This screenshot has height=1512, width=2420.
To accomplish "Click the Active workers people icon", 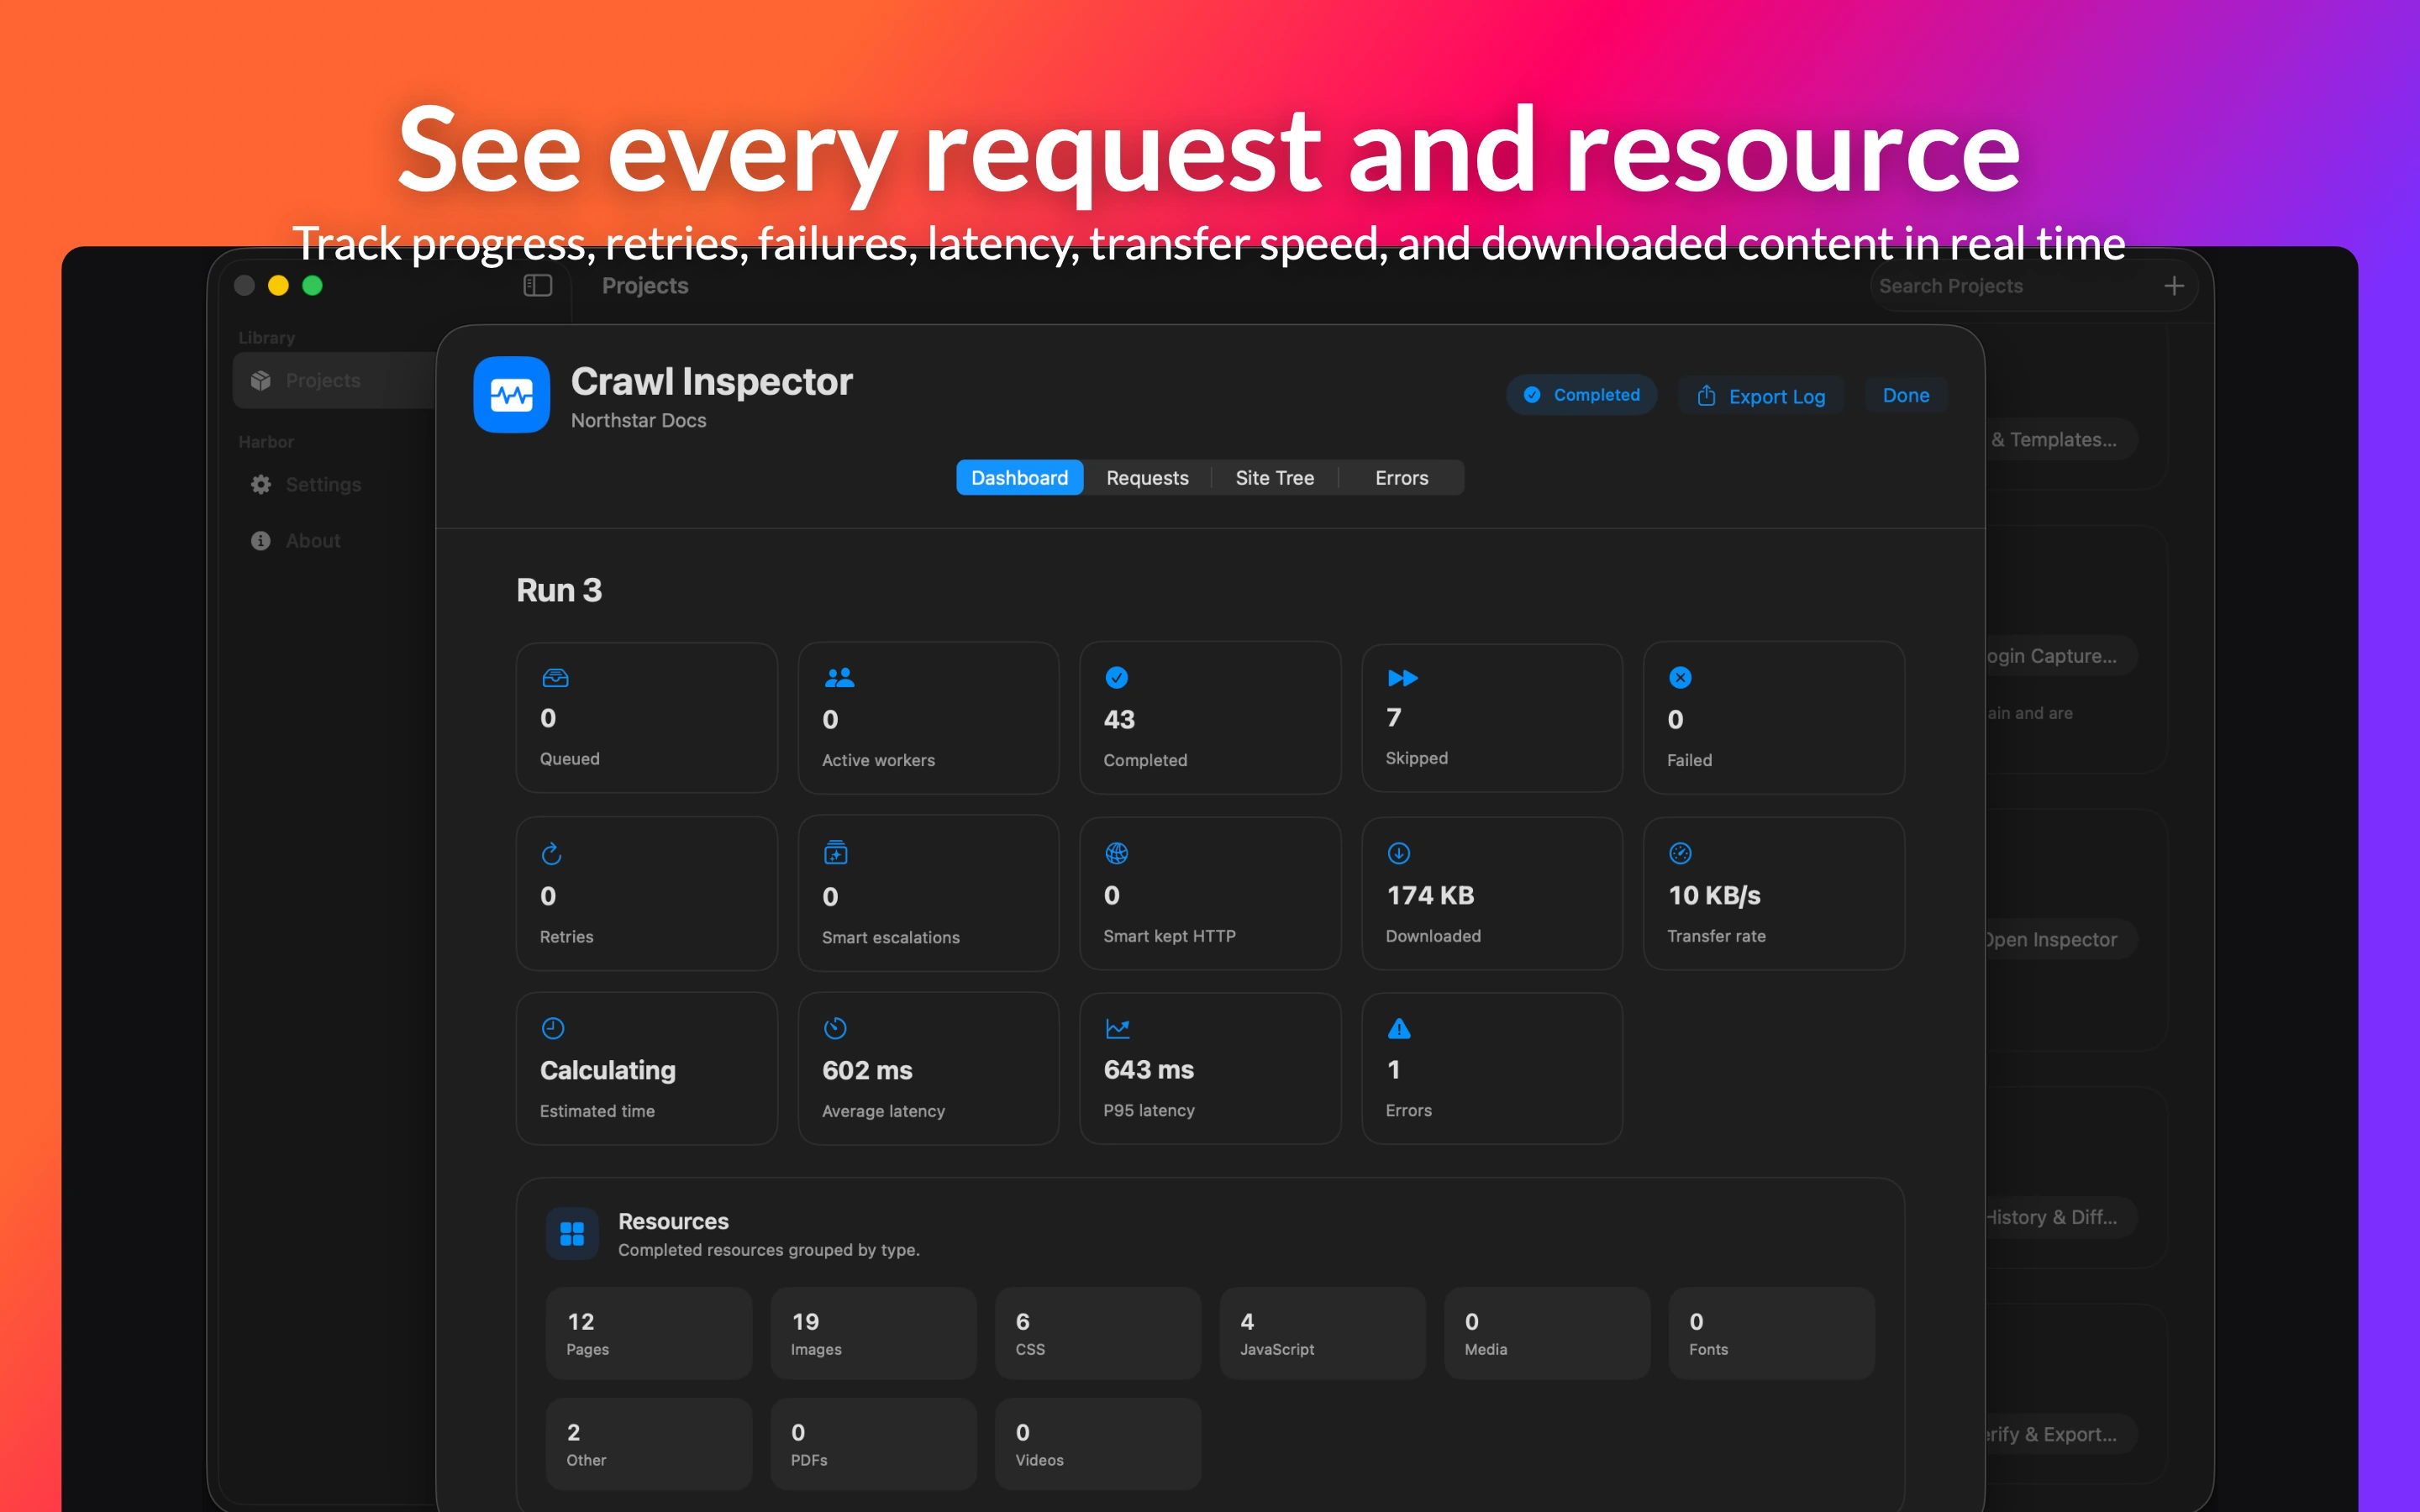I will 839,678.
